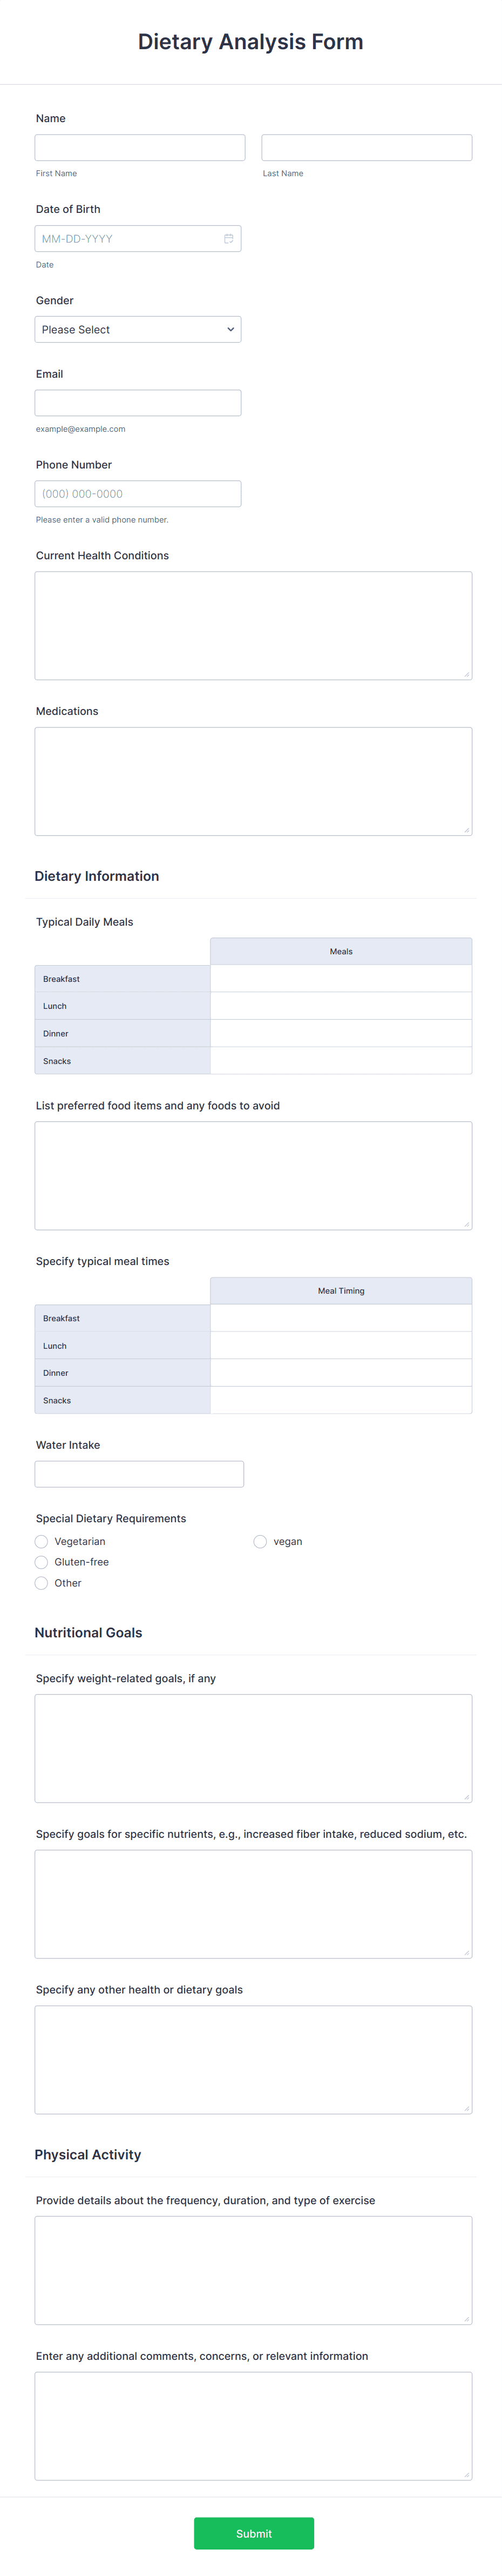Open the date picker calendar icon
The height and width of the screenshot is (2576, 502).
click(228, 238)
